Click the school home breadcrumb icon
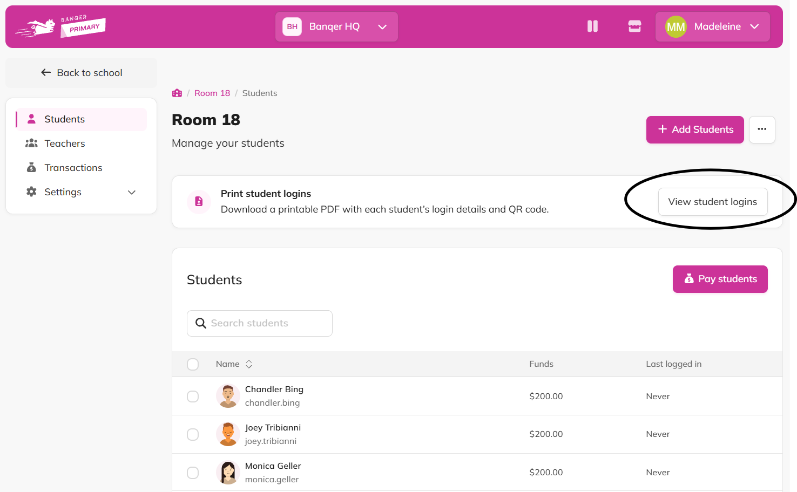The height and width of the screenshot is (492, 797). (177, 93)
